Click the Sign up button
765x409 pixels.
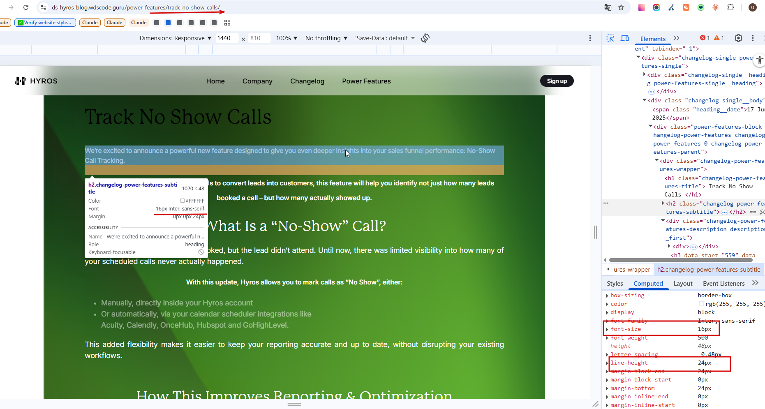[557, 81]
